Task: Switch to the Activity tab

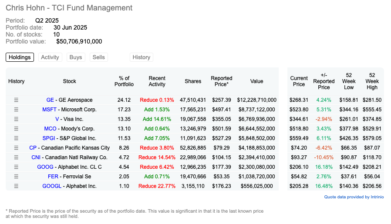Action: pyautogui.click(x=50, y=57)
